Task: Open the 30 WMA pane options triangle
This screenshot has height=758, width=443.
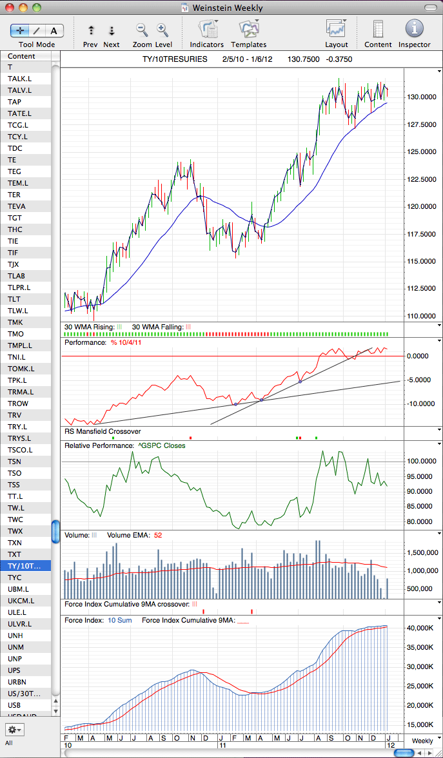Action: pyautogui.click(x=438, y=326)
